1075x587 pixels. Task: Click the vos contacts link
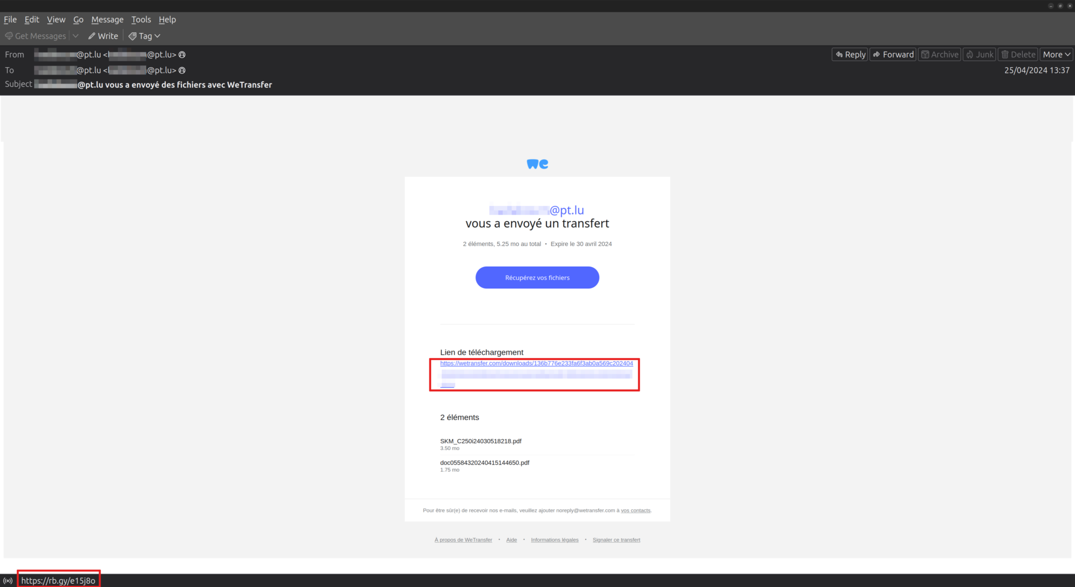(635, 511)
